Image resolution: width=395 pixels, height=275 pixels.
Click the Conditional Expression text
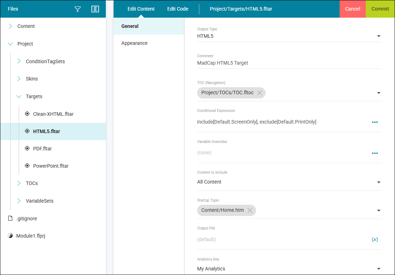click(x=257, y=122)
